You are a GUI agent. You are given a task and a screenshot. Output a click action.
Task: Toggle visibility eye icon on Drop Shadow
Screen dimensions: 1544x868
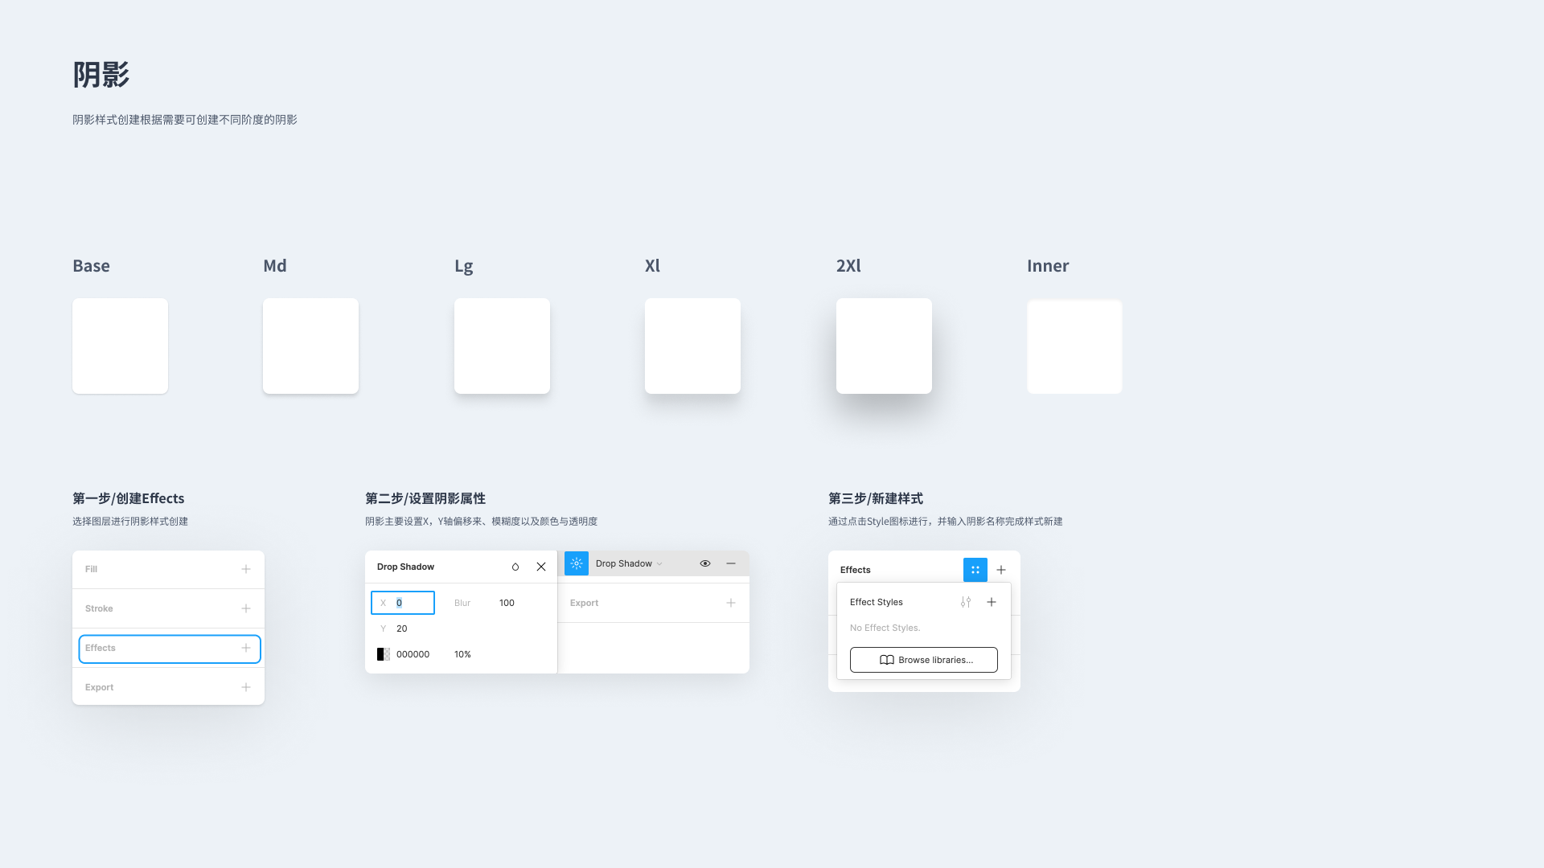pos(704,563)
